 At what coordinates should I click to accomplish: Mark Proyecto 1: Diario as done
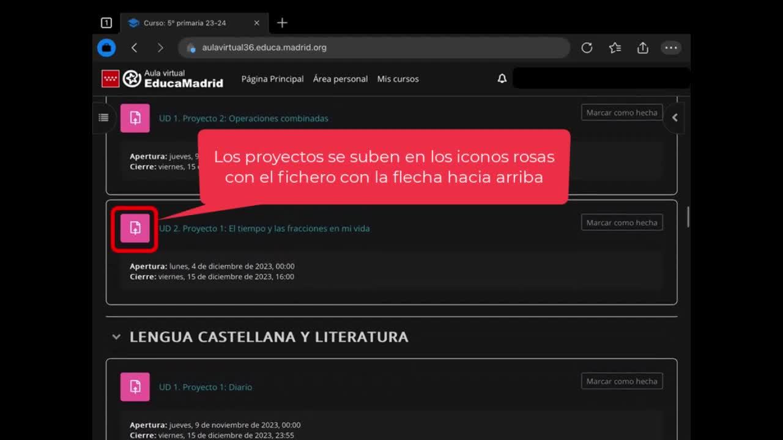[622, 381]
